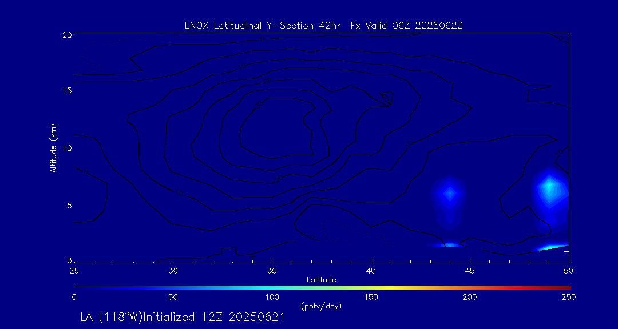Click the contour label reading 30
The image size is (618, 329).
259,105
